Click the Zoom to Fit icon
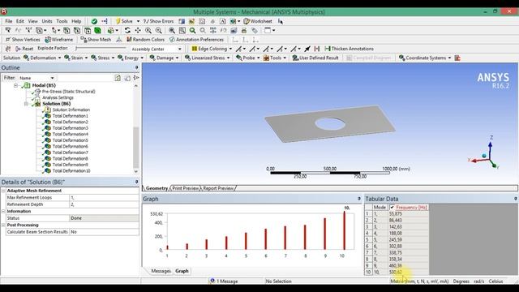Image resolution: width=519 pixels, height=292 pixels. [172, 31]
